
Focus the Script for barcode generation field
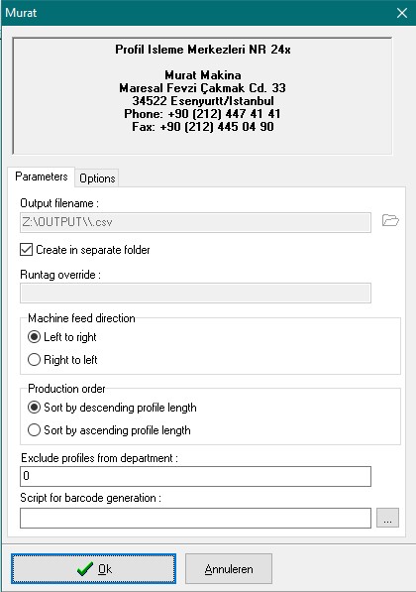pos(195,518)
